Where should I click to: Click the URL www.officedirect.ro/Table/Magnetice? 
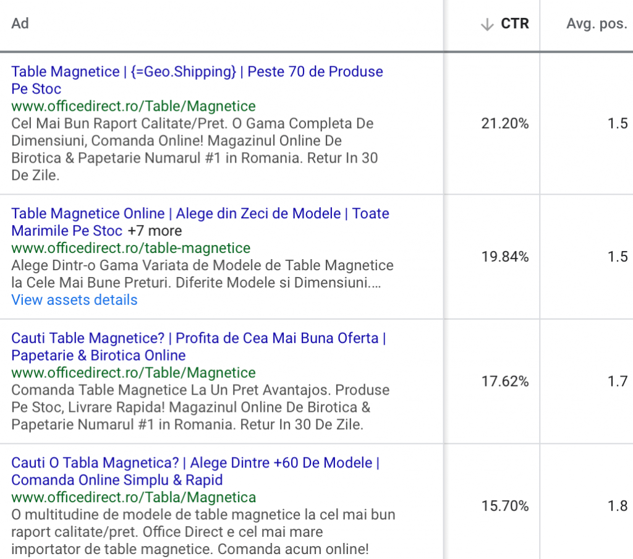pos(136,106)
